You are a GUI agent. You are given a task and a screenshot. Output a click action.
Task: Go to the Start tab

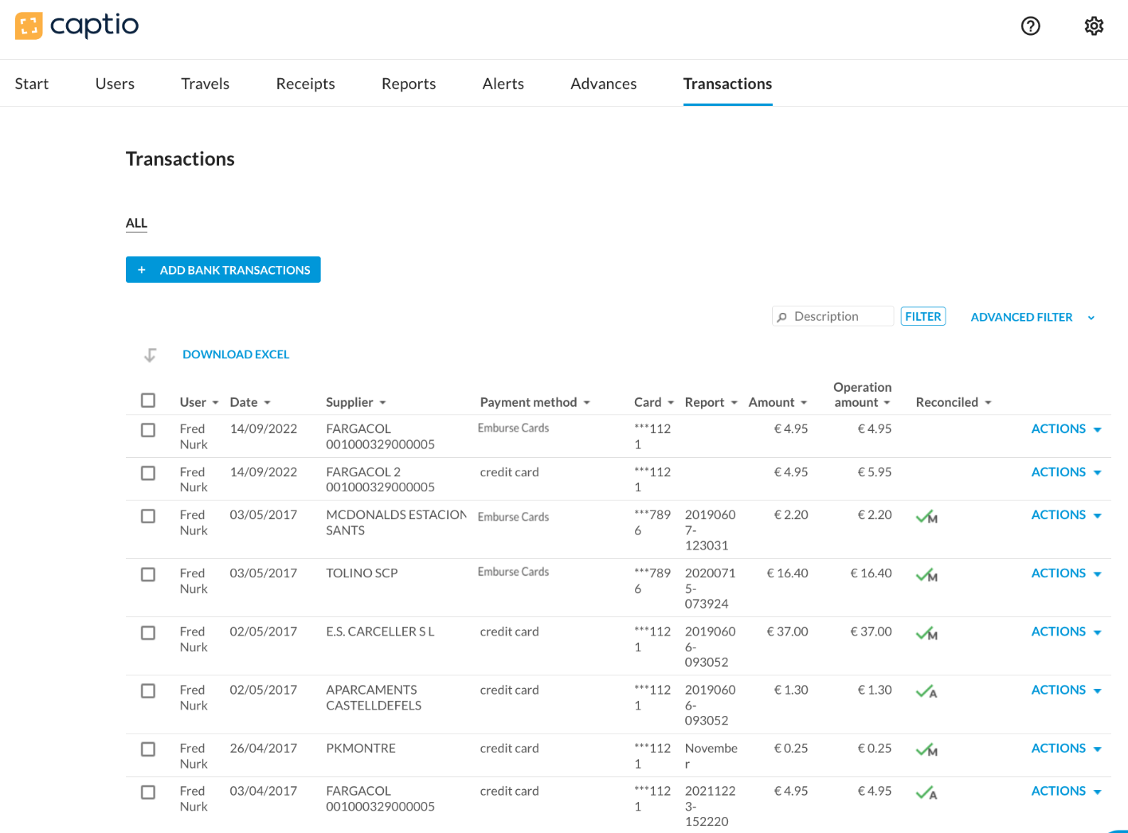(x=32, y=84)
